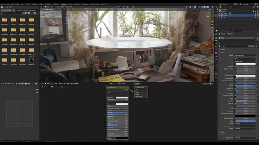The width and height of the screenshot is (259, 145).
Task: Click black Emission color swatch in properties
Action: point(246,116)
